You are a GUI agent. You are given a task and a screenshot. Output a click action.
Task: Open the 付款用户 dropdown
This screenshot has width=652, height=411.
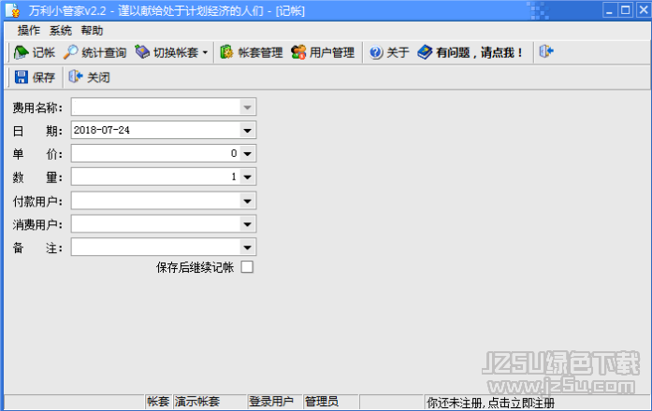tap(247, 202)
